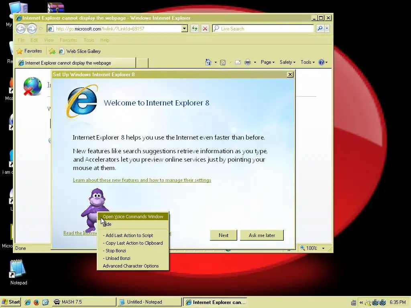This screenshot has height=308, width=411.
Task: Expand the Home button dropdown arrow
Action: coord(216,62)
